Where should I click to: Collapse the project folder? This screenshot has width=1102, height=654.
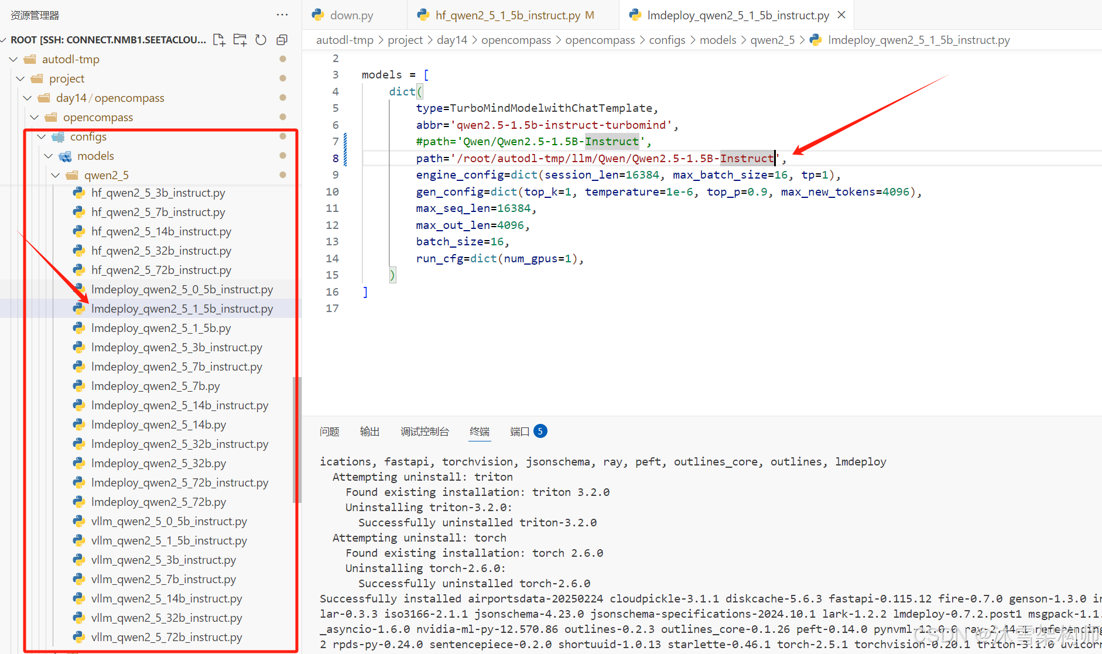(20, 78)
